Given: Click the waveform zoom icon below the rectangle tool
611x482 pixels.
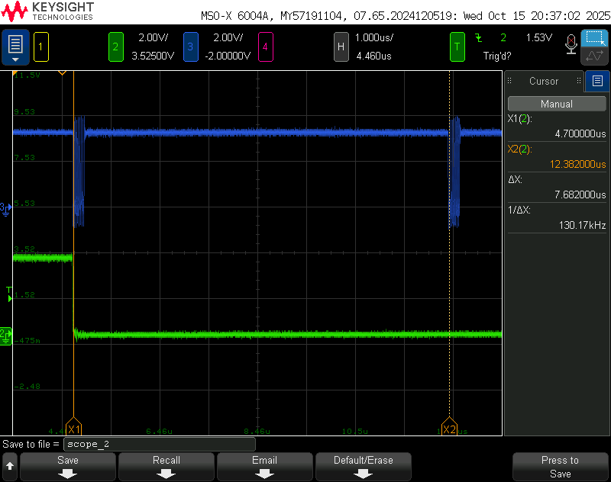Looking at the screenshot, I should [x=594, y=56].
